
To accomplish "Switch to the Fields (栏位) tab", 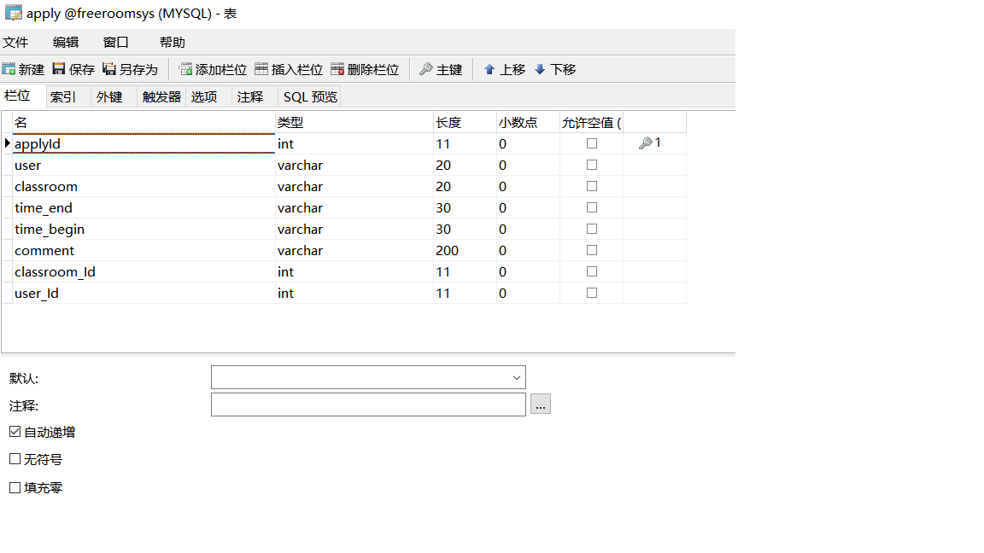I will pyautogui.click(x=22, y=96).
